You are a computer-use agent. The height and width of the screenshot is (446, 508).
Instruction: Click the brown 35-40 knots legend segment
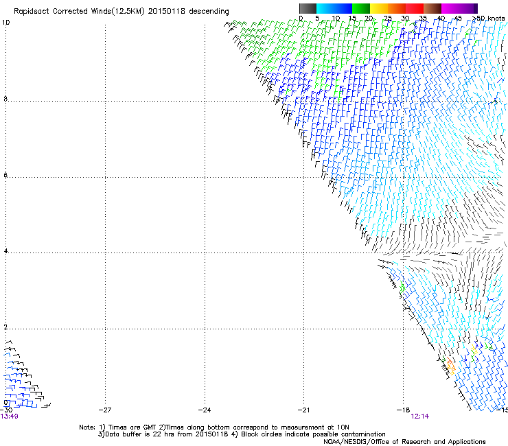tap(432, 8)
